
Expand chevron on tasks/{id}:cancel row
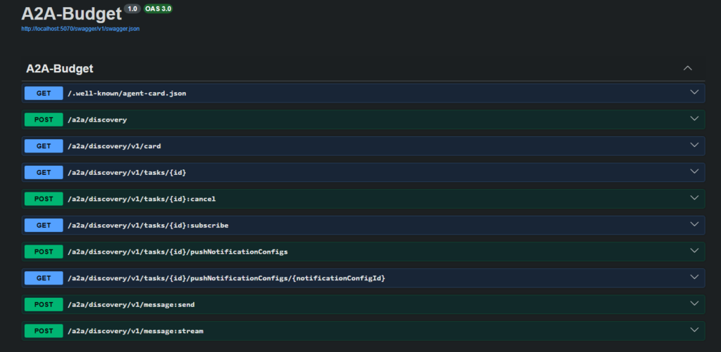coord(694,199)
